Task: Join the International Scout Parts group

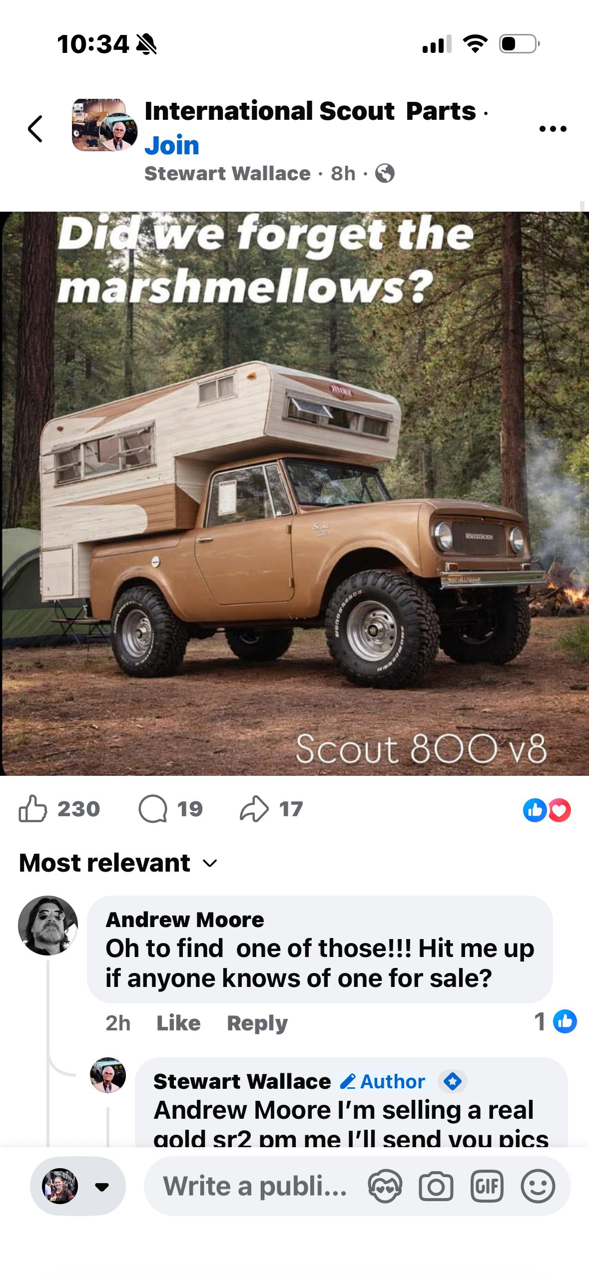Action: 172,145
